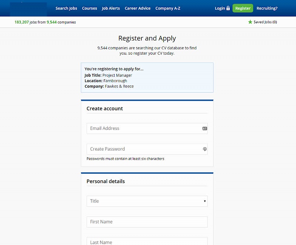Click the Login link text

220,8
